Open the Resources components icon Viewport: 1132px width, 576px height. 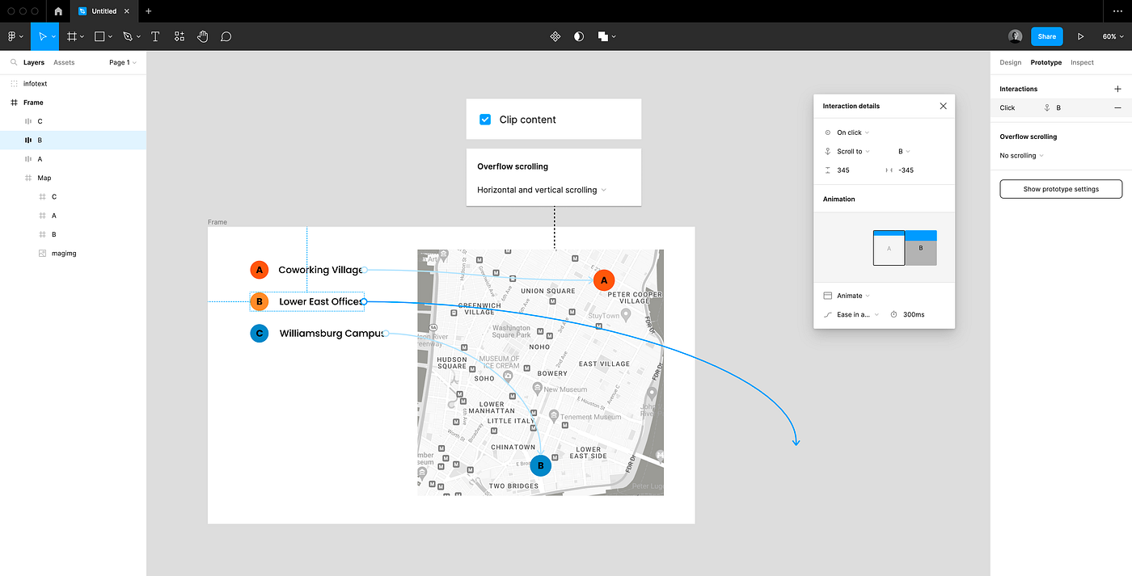pos(180,36)
